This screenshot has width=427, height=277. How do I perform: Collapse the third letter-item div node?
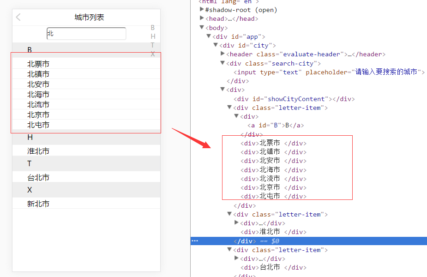click(x=229, y=249)
